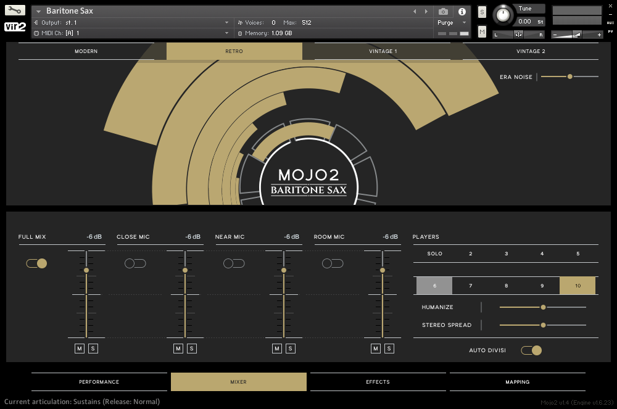Select the Vintage 2 era tab
This screenshot has width=617, height=409.
point(531,51)
